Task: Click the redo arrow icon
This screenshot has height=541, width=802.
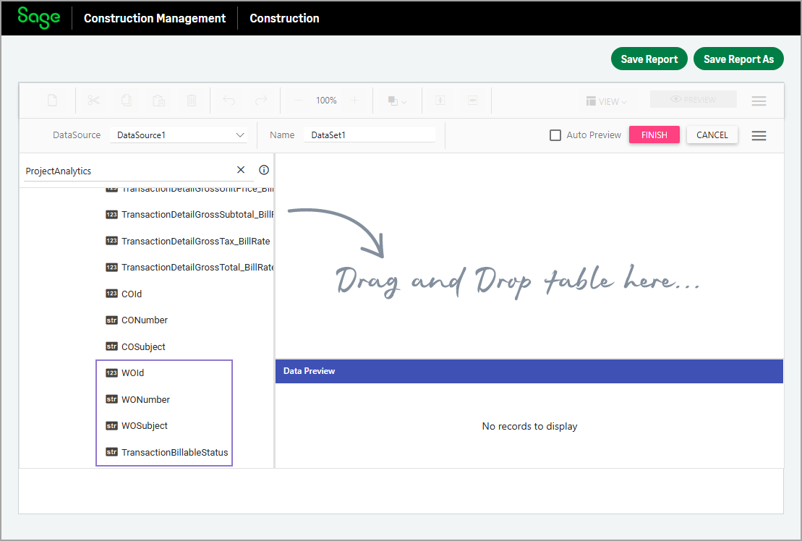Action: click(x=261, y=101)
